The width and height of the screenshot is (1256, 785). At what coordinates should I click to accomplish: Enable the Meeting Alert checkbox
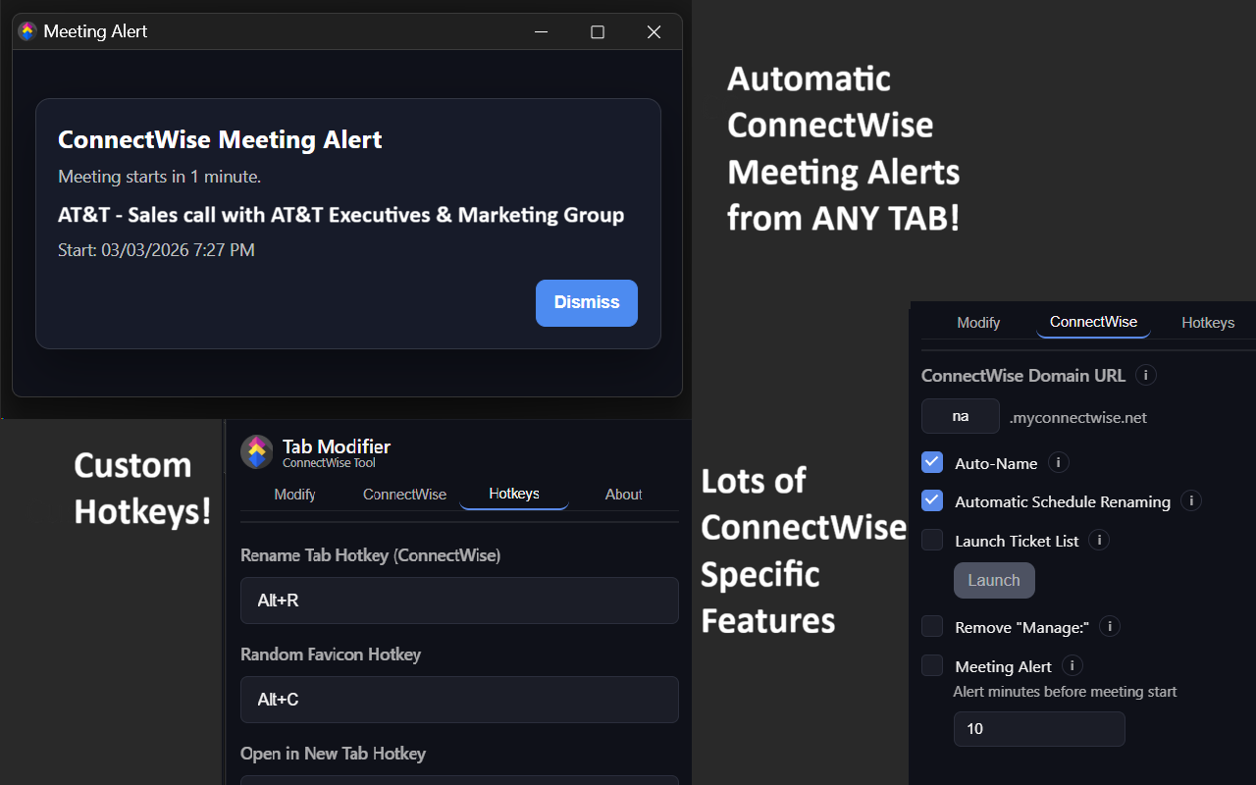point(932,665)
